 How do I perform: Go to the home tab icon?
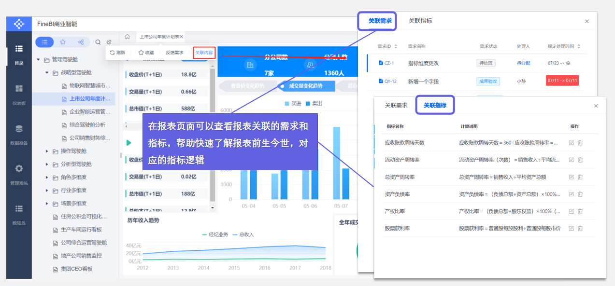(x=127, y=37)
